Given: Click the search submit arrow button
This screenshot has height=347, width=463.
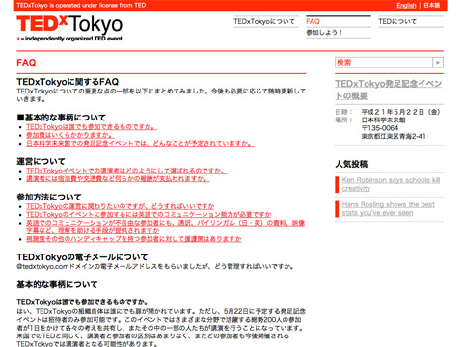Looking at the screenshot, I should point(438,63).
